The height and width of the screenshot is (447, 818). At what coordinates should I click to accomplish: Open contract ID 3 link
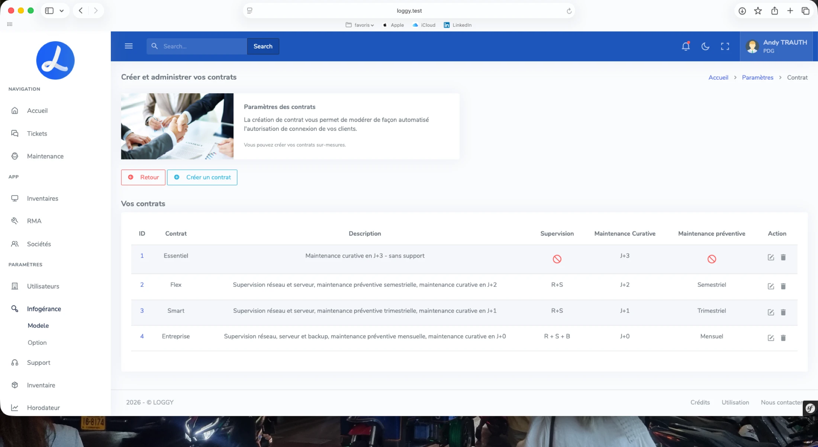coord(142,311)
